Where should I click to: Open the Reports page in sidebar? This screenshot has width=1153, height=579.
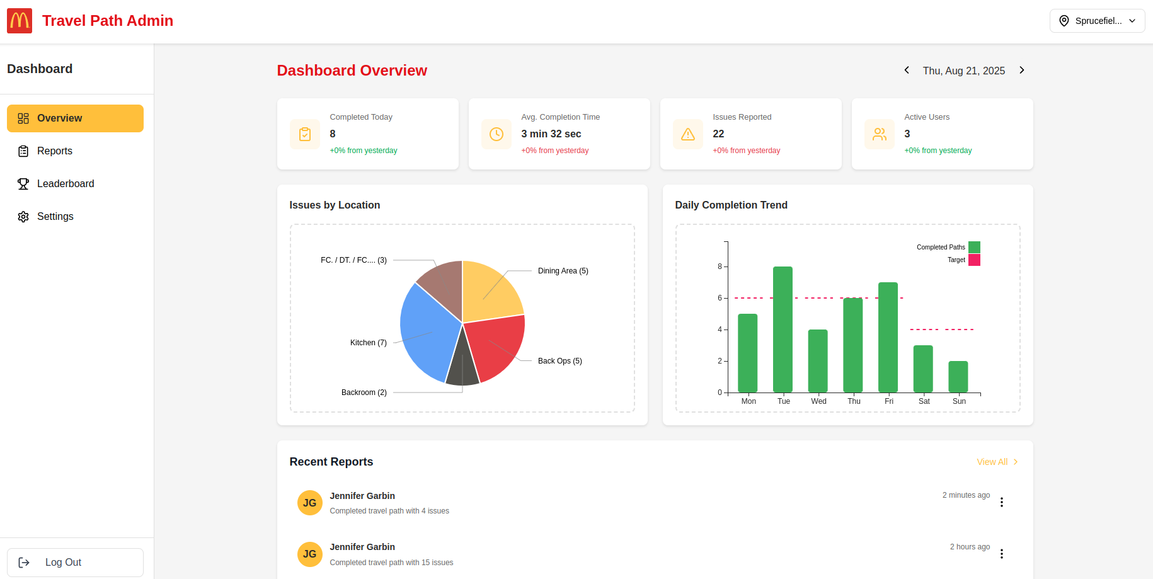click(55, 151)
